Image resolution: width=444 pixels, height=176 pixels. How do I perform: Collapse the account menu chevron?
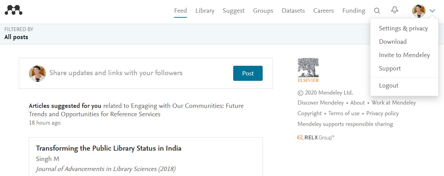pyautogui.click(x=432, y=11)
